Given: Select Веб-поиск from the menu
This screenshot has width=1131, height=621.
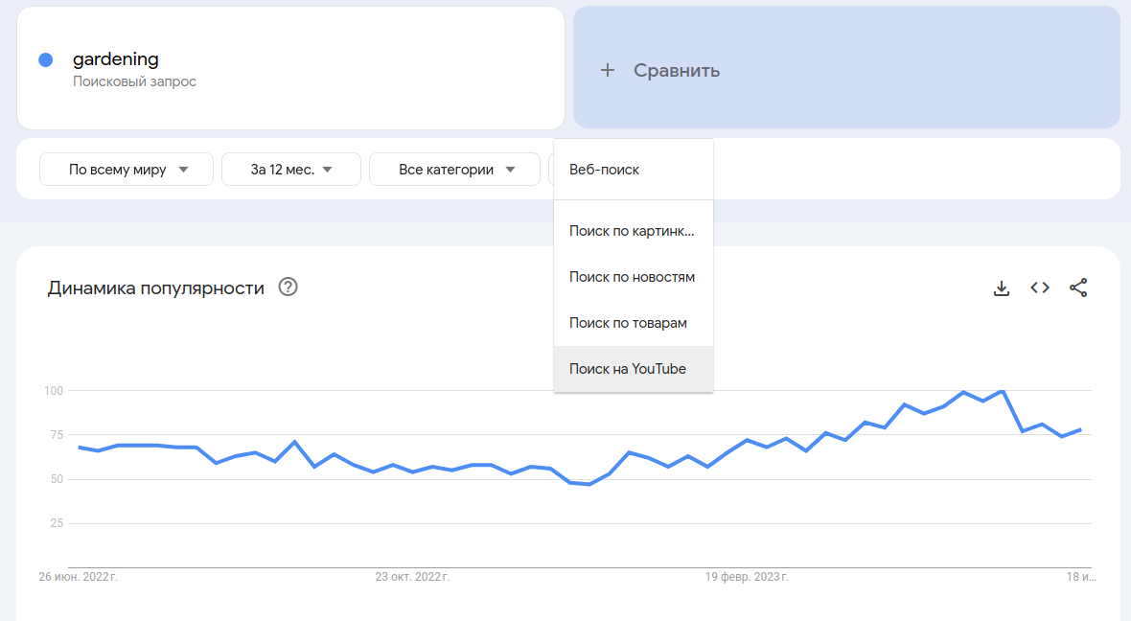Looking at the screenshot, I should click(604, 170).
